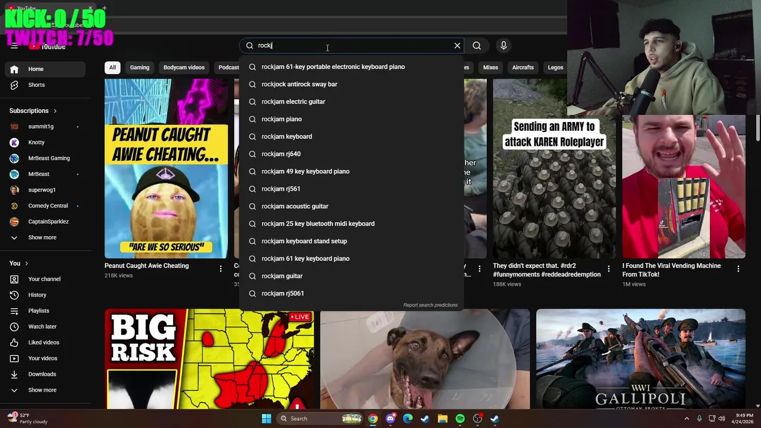Viewport: 761px width, 428px height.
Task: Open the dog in cone video thumbnail
Action: coord(425,359)
